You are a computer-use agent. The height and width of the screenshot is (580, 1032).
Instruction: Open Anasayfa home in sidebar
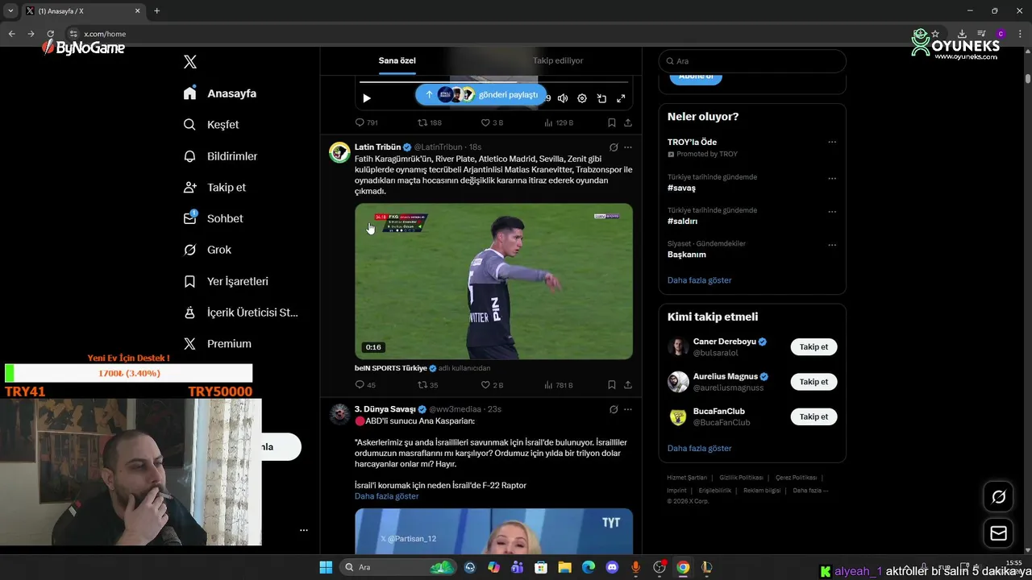220,93
